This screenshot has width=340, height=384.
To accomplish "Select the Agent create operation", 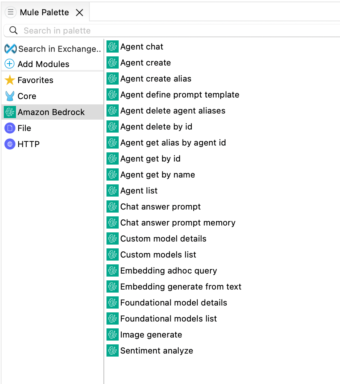I will 145,63.
